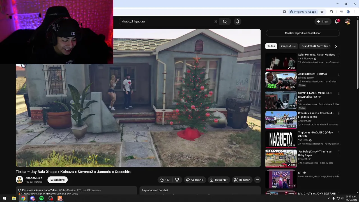Click the Descargar download button
The height and width of the screenshot is (202, 359).
[x=219, y=180]
